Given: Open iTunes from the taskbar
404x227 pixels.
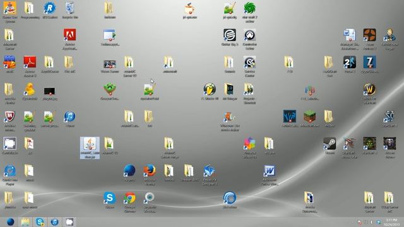Looking at the screenshot, I should [55, 222].
